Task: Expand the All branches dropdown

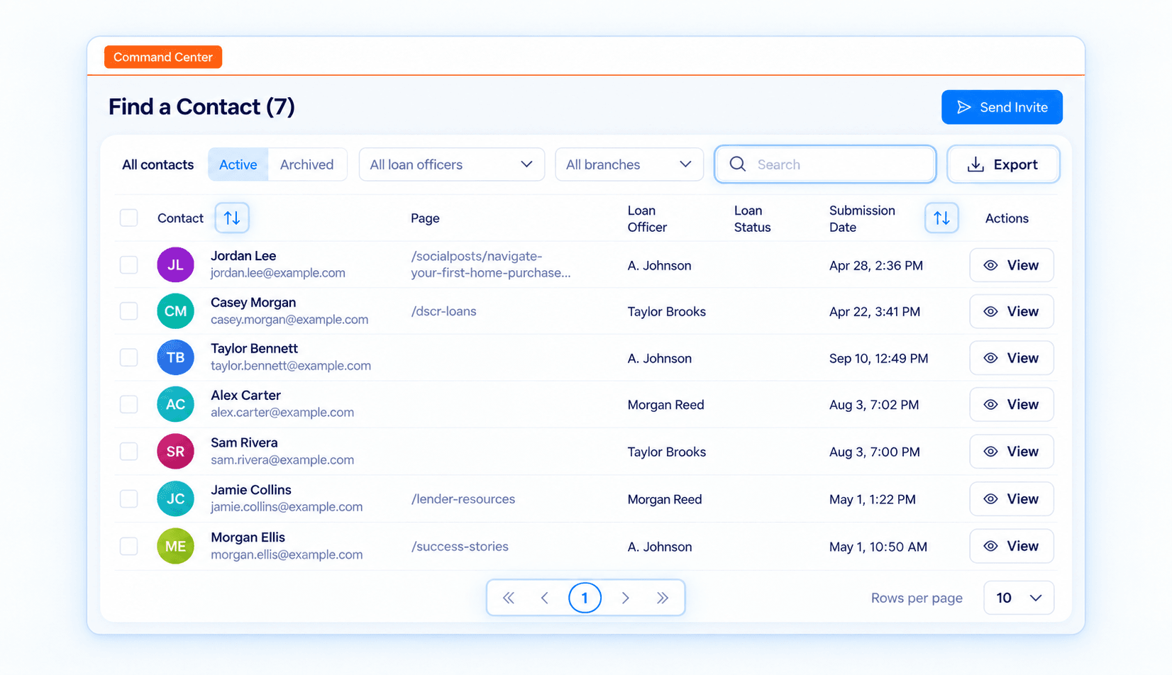Action: click(629, 164)
